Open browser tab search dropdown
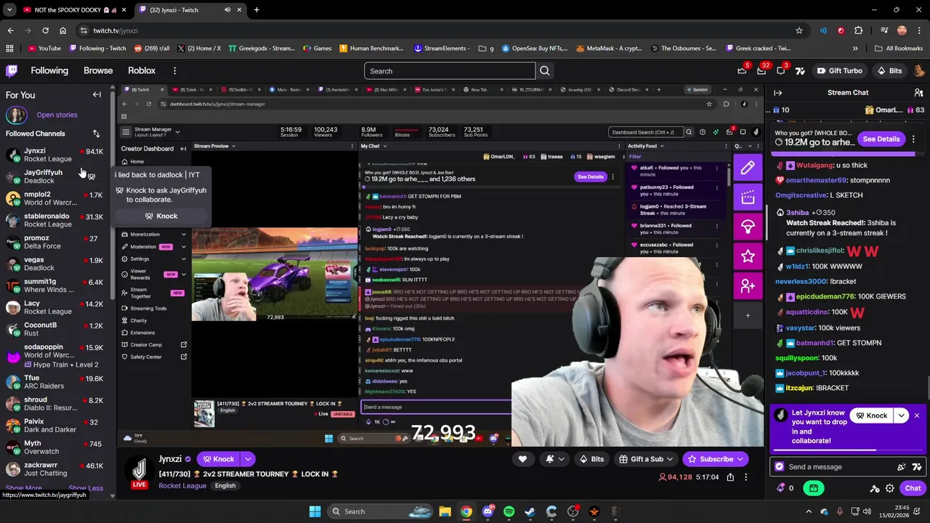Image resolution: width=930 pixels, height=523 pixels. click(x=9, y=10)
